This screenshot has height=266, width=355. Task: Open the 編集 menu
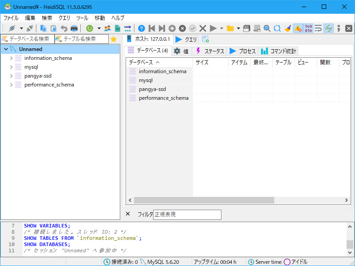pos(30,18)
